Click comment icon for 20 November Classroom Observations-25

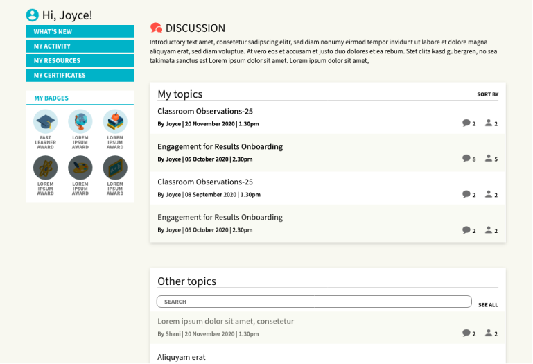466,123
